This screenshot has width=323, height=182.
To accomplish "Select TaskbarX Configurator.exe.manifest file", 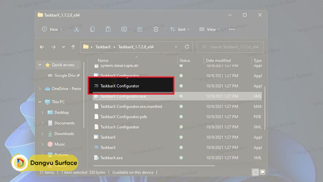I will point(177,106).
